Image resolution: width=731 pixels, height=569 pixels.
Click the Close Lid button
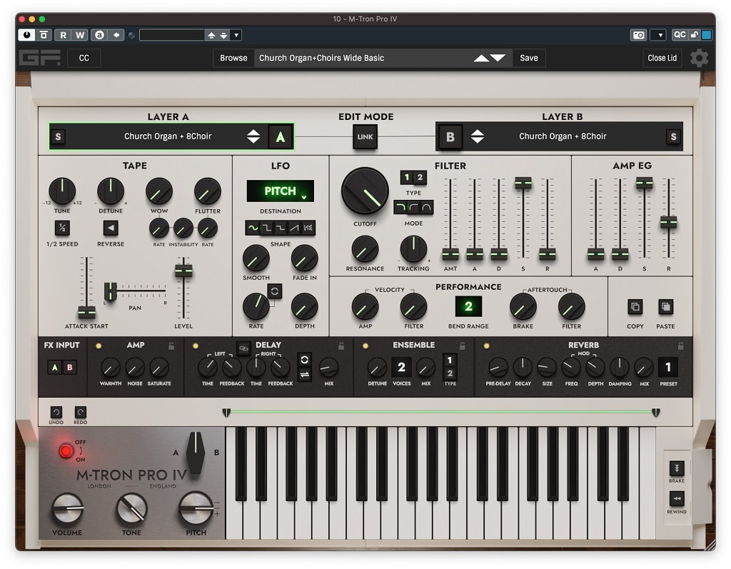tap(662, 58)
